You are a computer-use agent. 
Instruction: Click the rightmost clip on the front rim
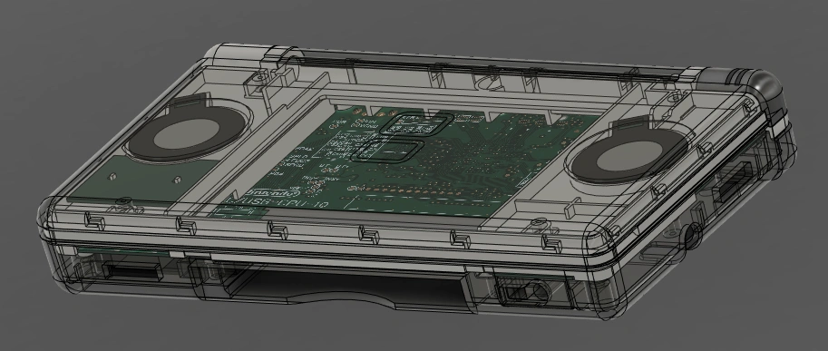(551, 243)
